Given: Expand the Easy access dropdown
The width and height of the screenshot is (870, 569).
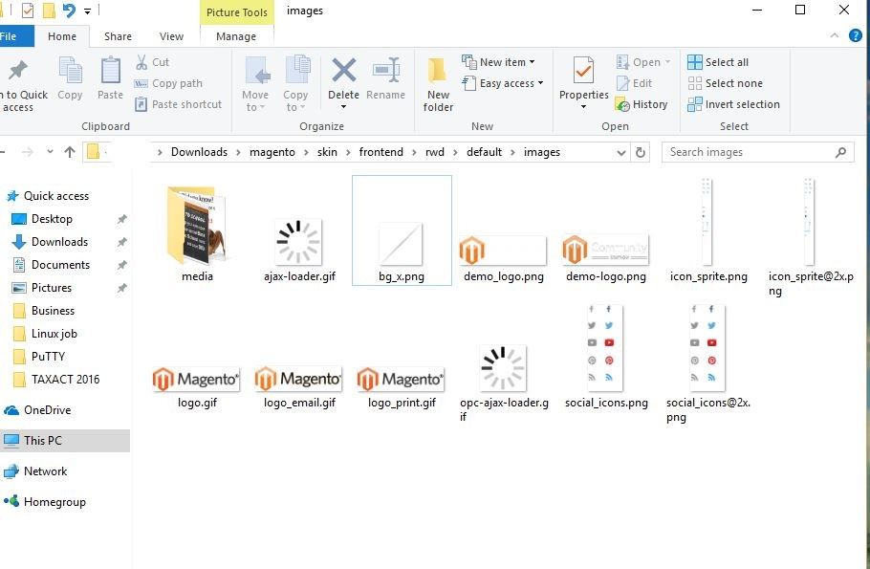Looking at the screenshot, I should tap(540, 83).
